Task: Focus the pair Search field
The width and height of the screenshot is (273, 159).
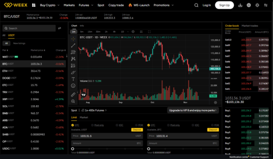Action: (29, 28)
